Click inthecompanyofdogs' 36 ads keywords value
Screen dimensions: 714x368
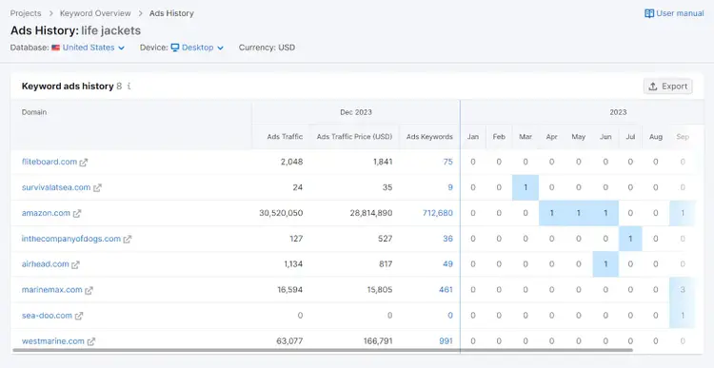(x=447, y=239)
